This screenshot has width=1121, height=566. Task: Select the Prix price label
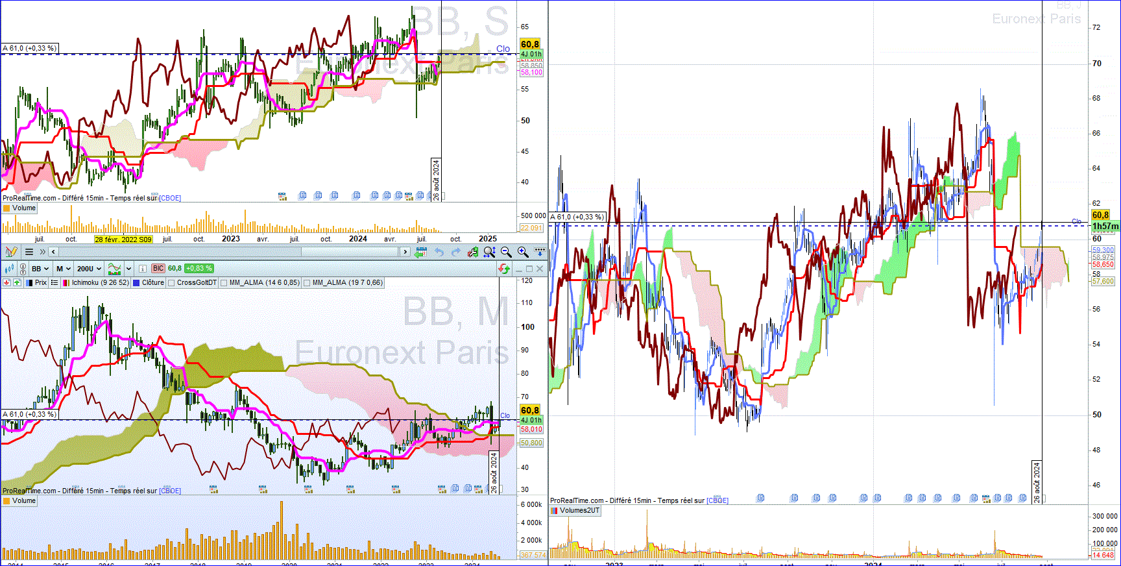pos(41,283)
